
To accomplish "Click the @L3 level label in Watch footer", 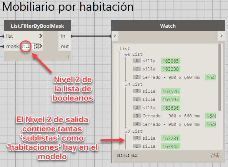I will click(120, 156).
